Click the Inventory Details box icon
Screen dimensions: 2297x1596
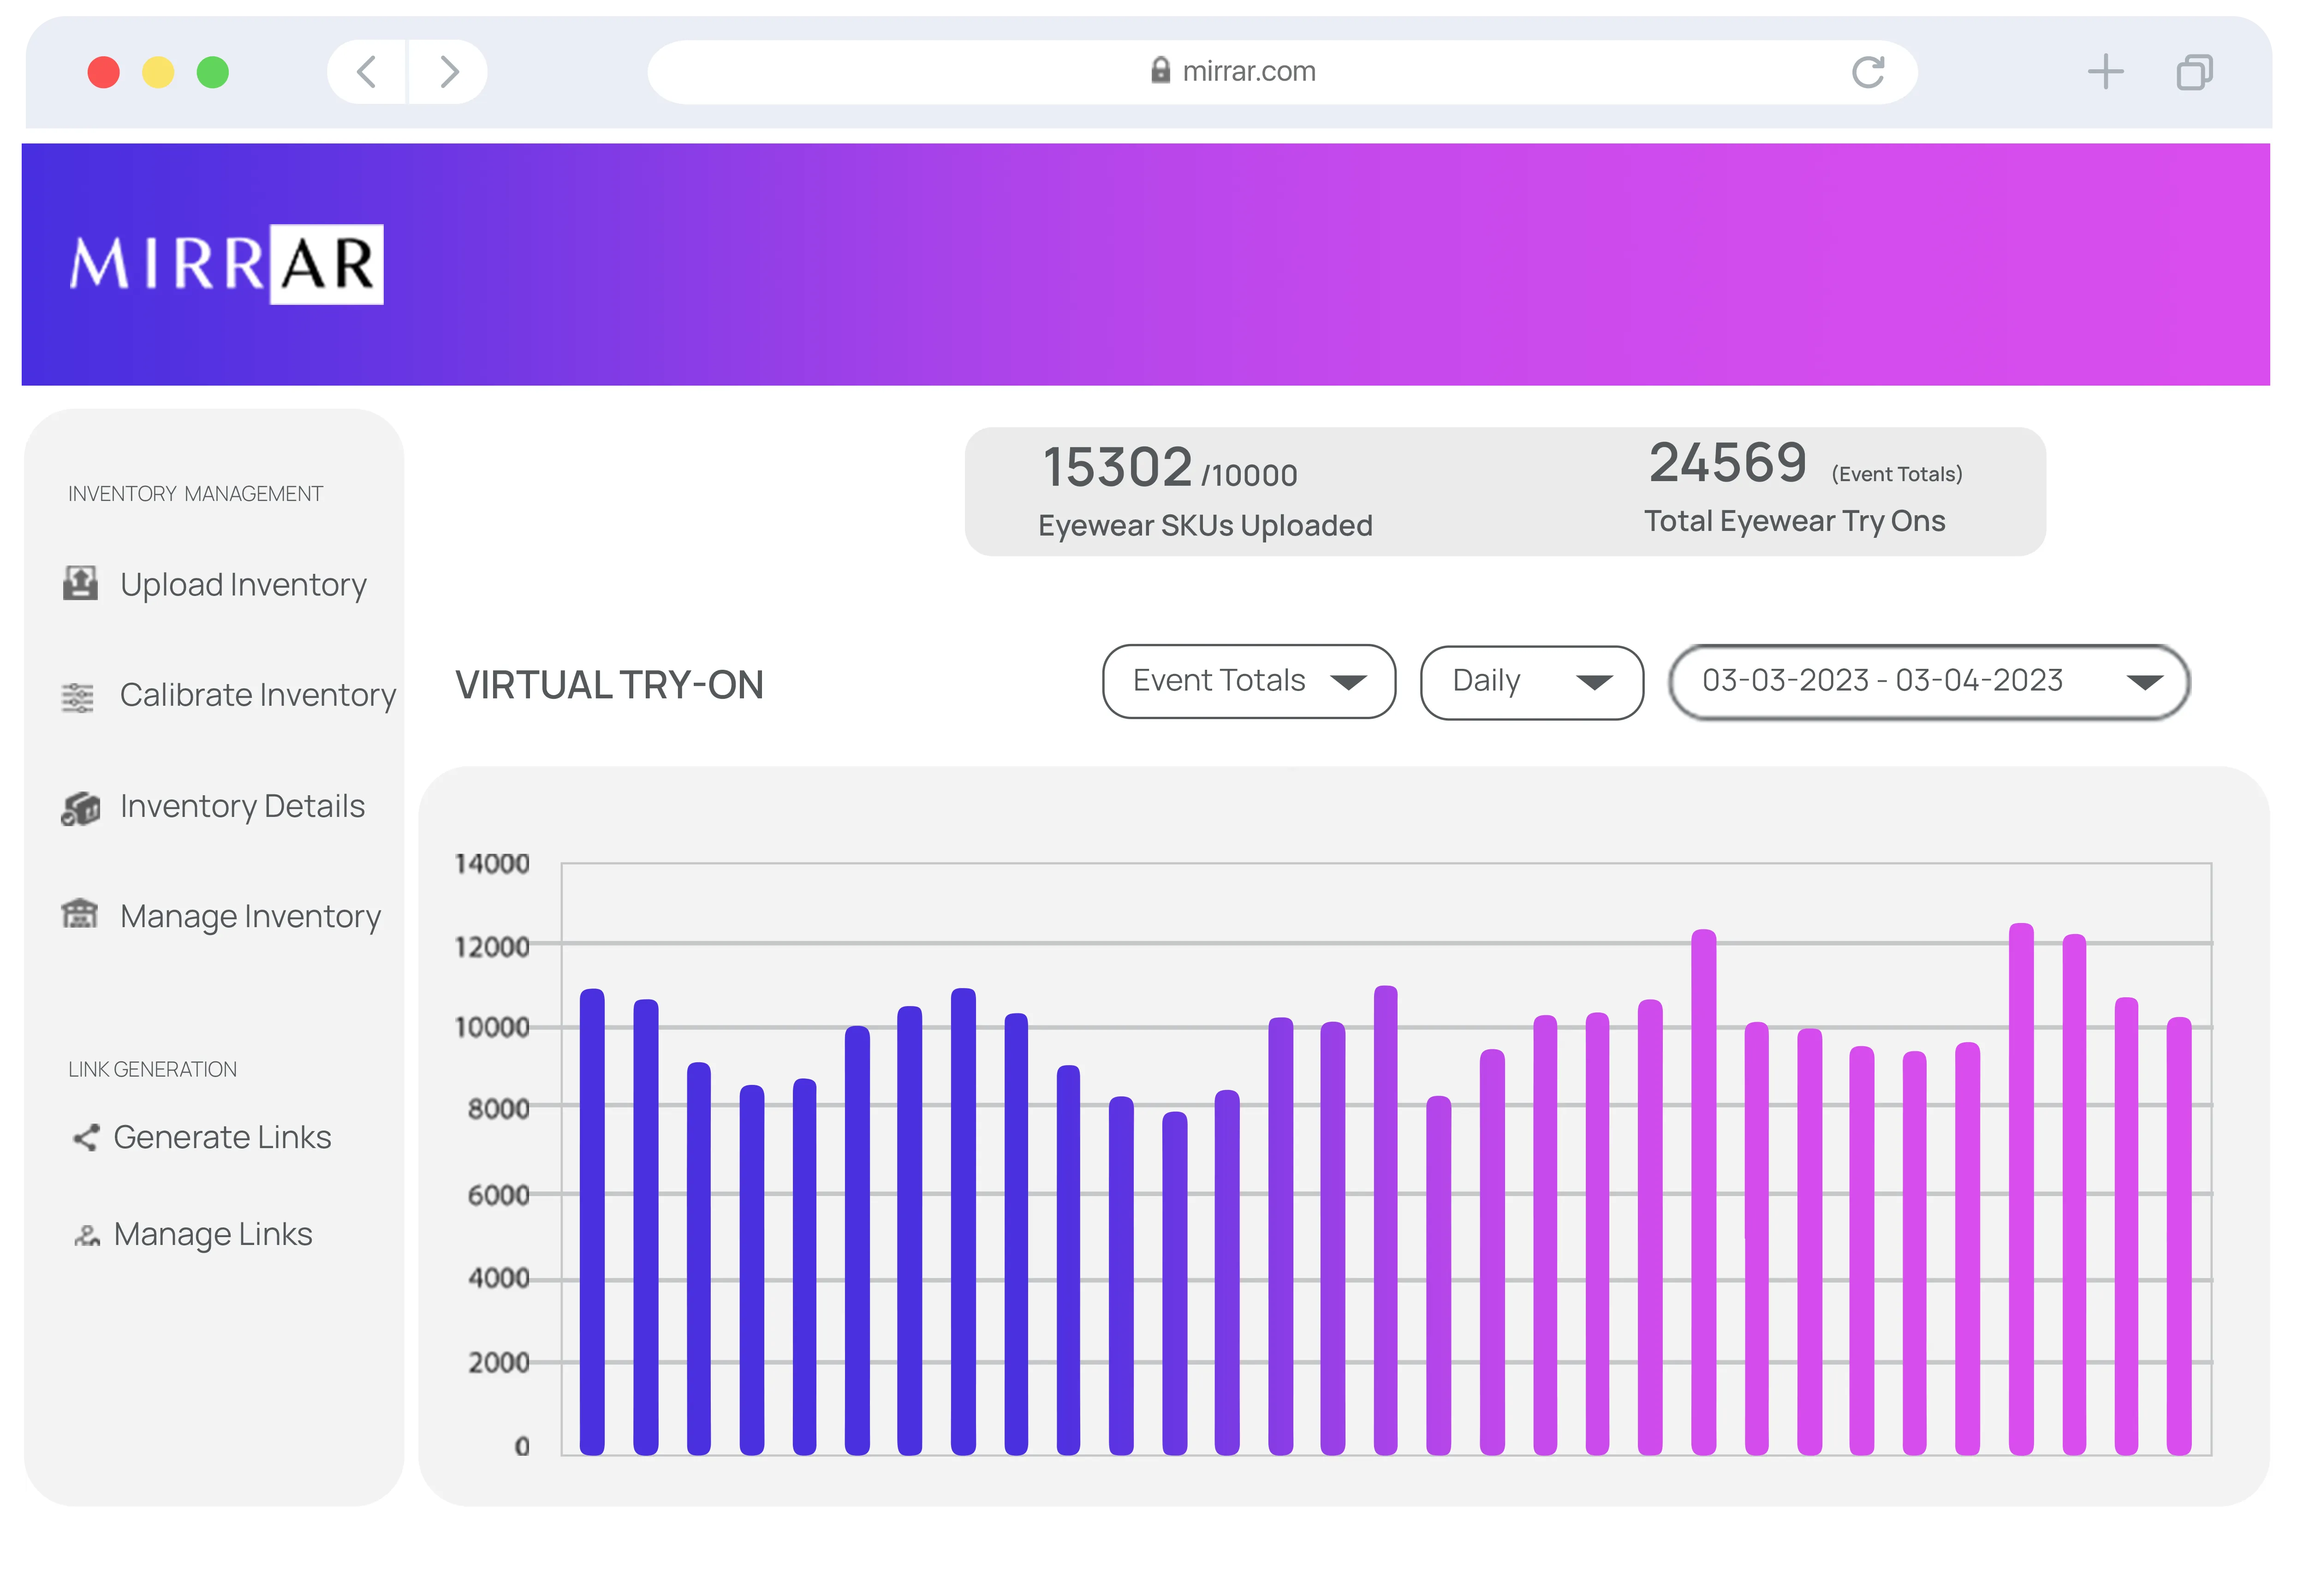pyautogui.click(x=81, y=808)
